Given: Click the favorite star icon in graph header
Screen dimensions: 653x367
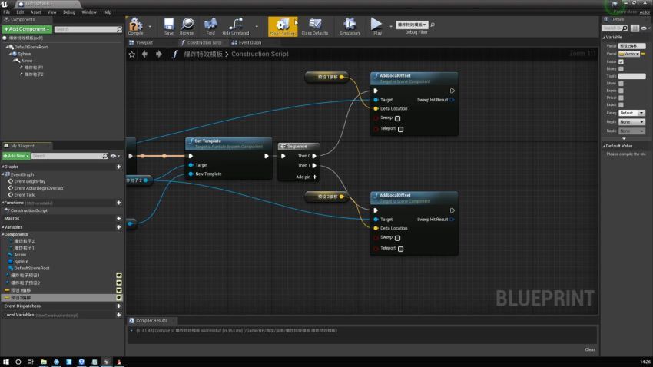Looking at the screenshot, I should (x=131, y=54).
